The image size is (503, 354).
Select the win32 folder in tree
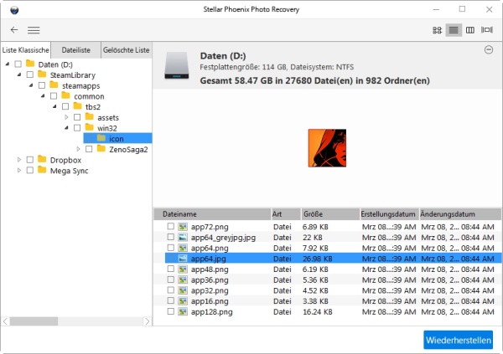pyautogui.click(x=107, y=128)
